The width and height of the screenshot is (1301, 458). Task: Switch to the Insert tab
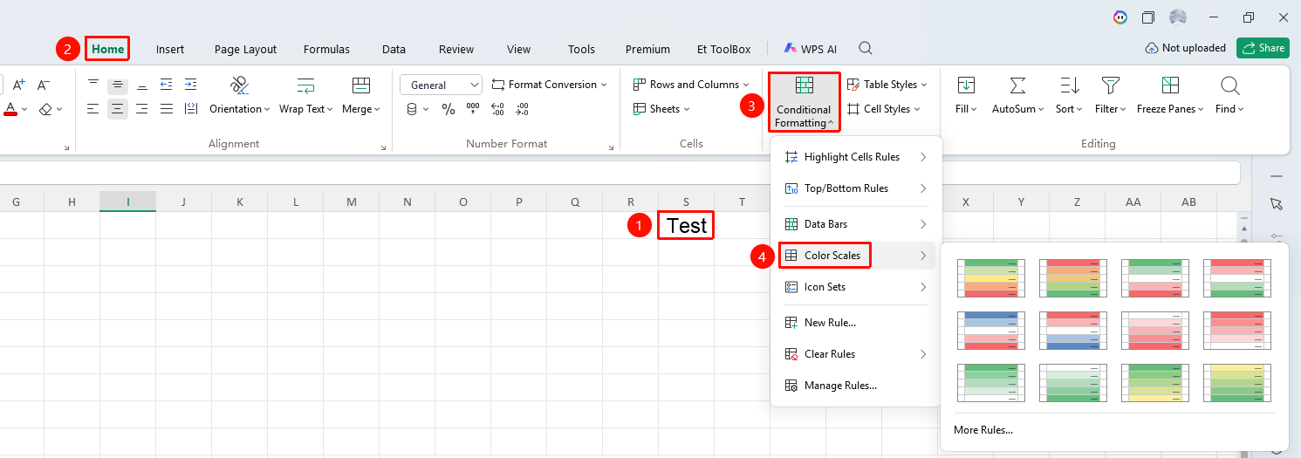[170, 49]
